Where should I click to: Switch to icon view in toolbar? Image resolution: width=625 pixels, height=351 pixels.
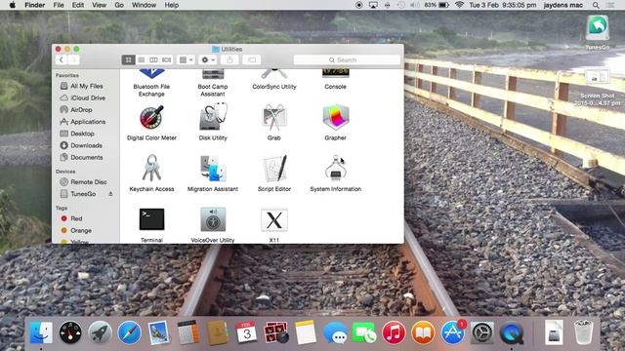(x=128, y=59)
